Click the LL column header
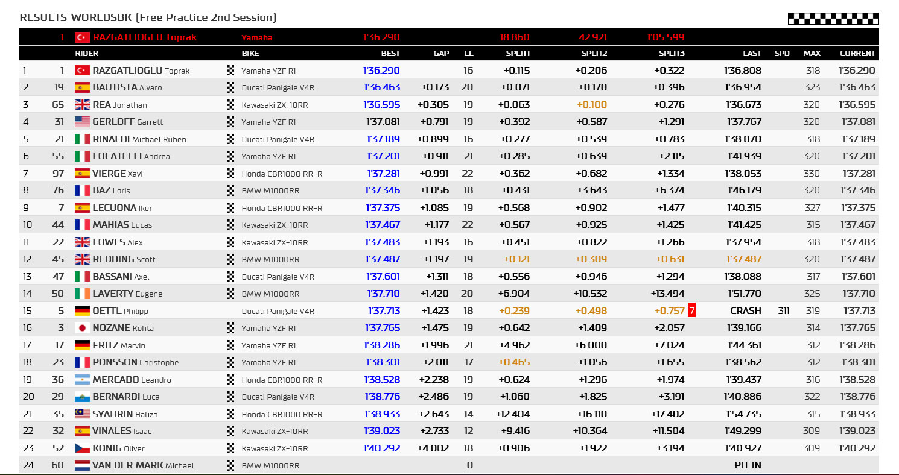The image size is (899, 475). (469, 54)
